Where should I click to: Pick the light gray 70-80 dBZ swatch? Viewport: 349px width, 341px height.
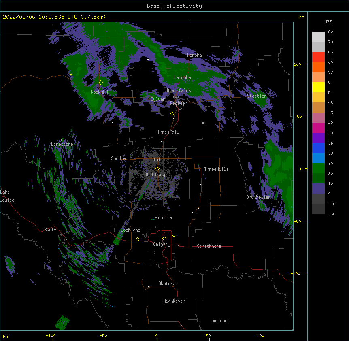(x=318, y=36)
